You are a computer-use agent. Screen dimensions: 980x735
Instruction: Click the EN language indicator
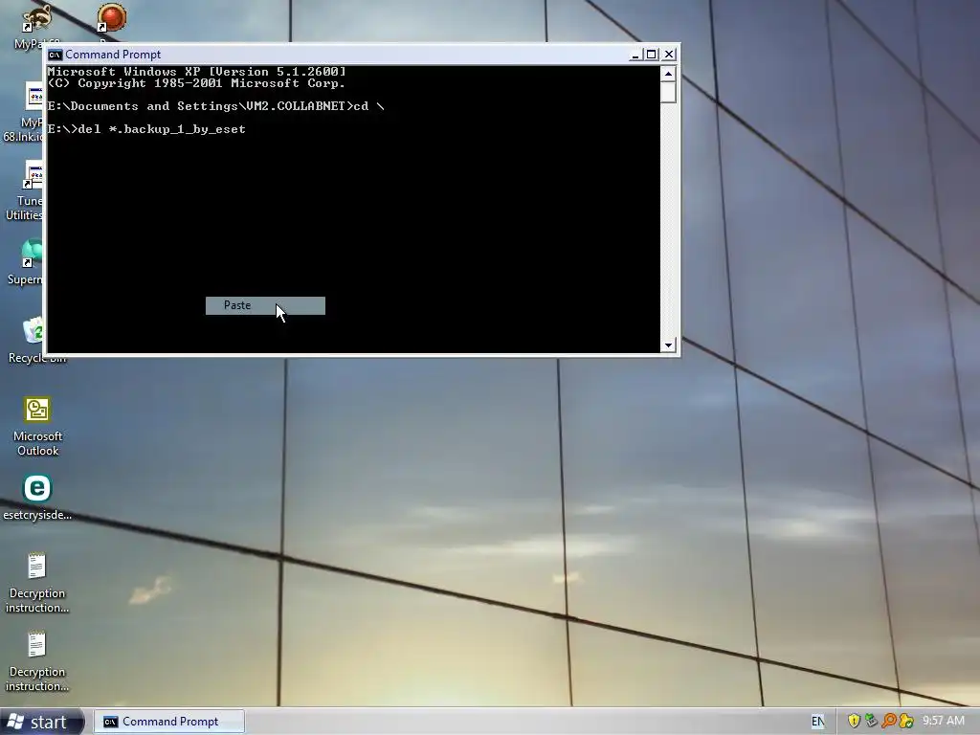[817, 722]
